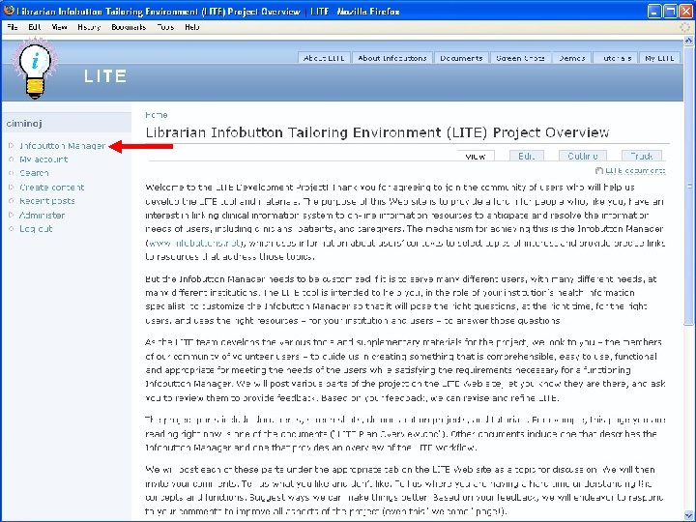
Task: Open the History menu
Action: (89, 27)
